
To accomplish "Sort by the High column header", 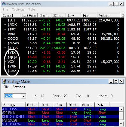I will coord(89,16).
